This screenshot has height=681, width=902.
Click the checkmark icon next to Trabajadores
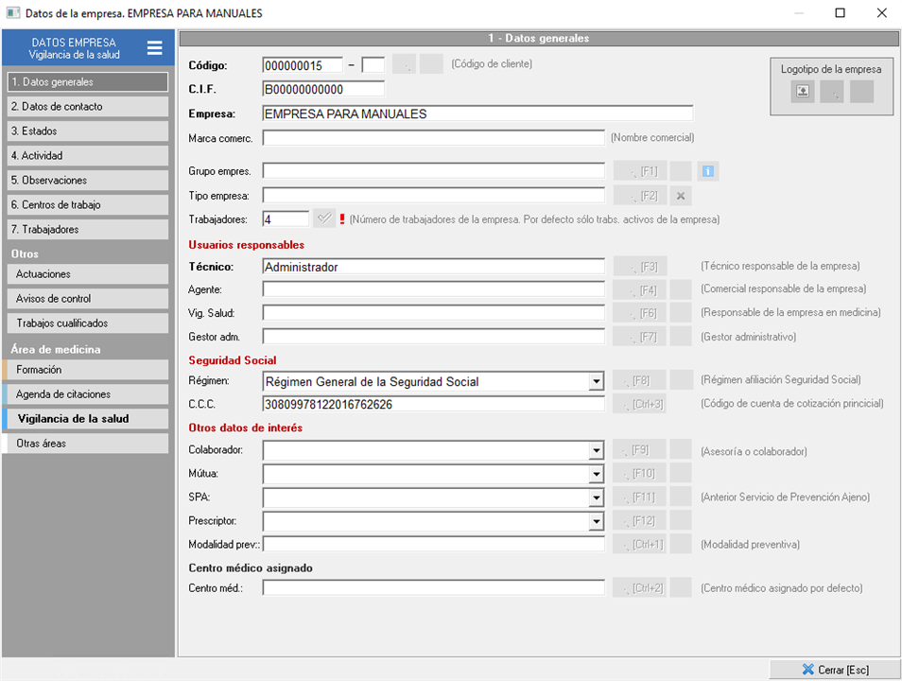tap(323, 218)
